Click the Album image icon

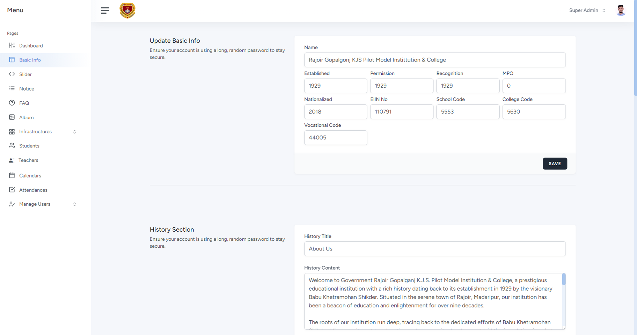point(12,117)
